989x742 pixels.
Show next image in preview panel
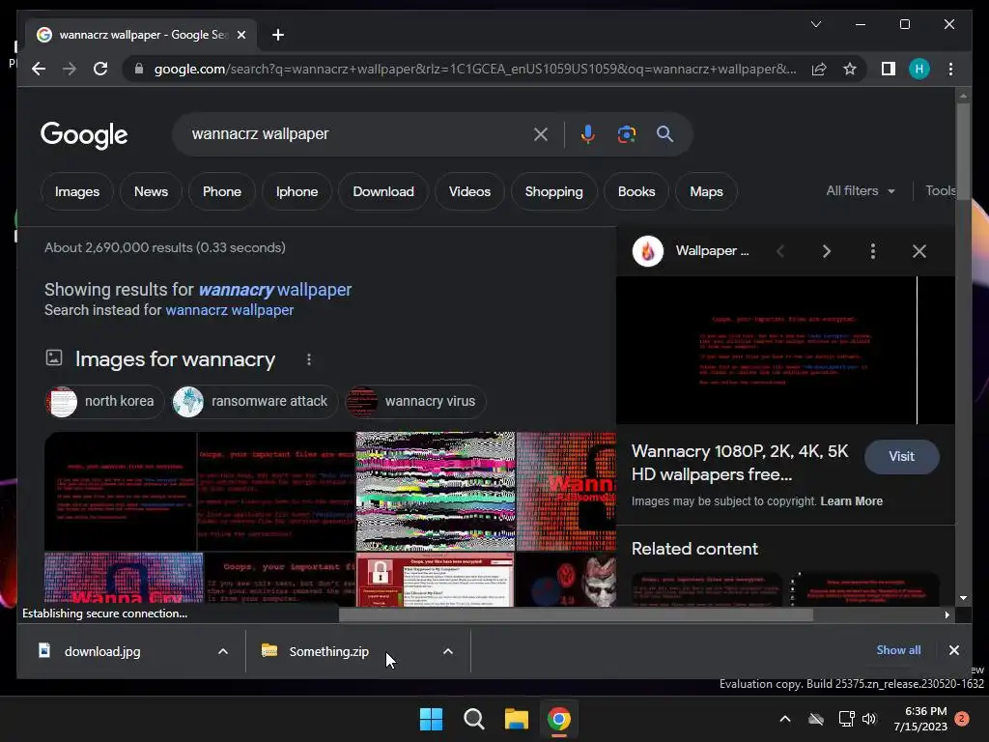pos(827,251)
